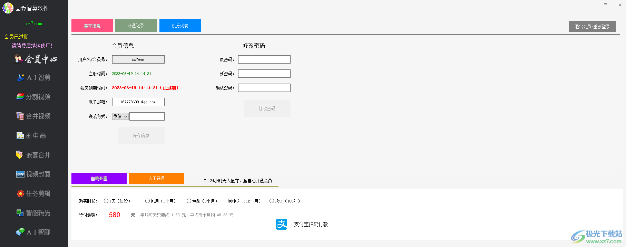Click the 会员已过期 status text
626x247 pixels.
click(x=17, y=37)
